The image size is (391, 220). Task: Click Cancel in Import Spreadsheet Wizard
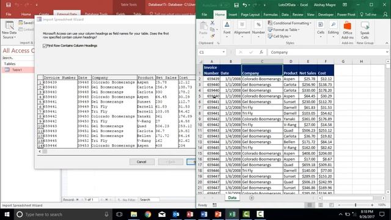tap(141, 162)
